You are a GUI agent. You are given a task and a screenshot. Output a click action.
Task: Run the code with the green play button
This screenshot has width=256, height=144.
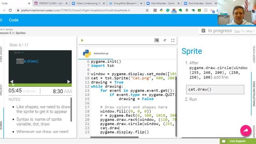pyautogui.click(x=82, y=40)
